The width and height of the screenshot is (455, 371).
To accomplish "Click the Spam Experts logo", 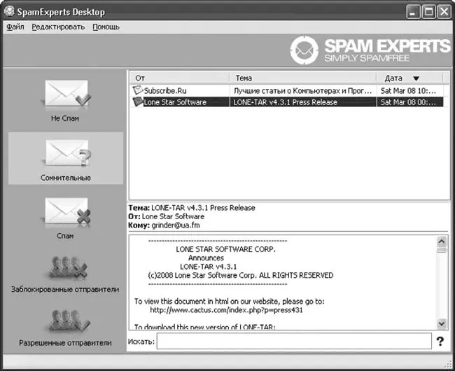I will pyautogui.click(x=370, y=50).
